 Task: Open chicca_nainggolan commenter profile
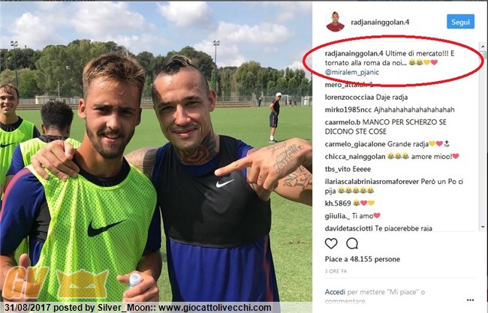(x=355, y=157)
